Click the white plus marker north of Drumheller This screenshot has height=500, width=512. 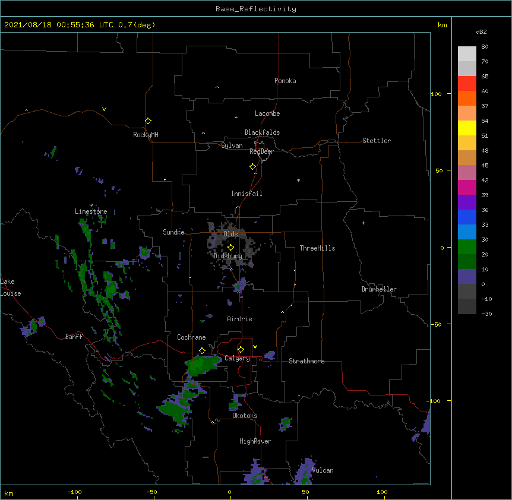(x=364, y=223)
